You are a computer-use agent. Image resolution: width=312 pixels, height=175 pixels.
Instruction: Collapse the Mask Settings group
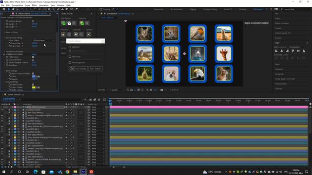click(x=4, y=71)
